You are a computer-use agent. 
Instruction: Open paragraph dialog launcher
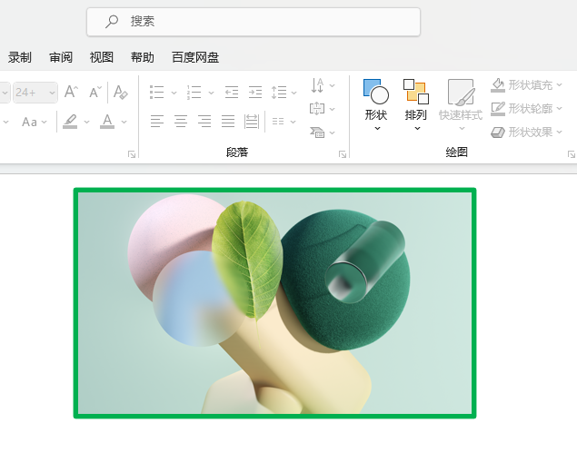tap(343, 154)
